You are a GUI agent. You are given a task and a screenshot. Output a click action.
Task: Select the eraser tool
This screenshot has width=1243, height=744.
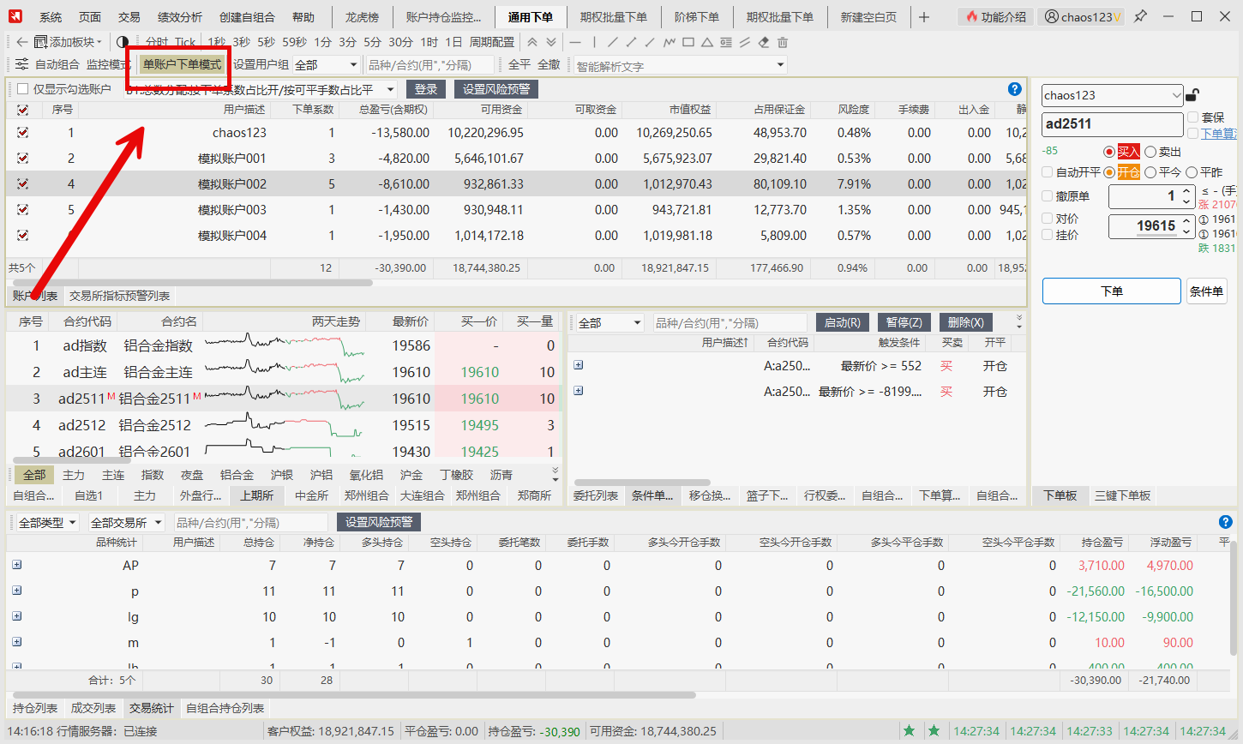pyautogui.click(x=764, y=42)
